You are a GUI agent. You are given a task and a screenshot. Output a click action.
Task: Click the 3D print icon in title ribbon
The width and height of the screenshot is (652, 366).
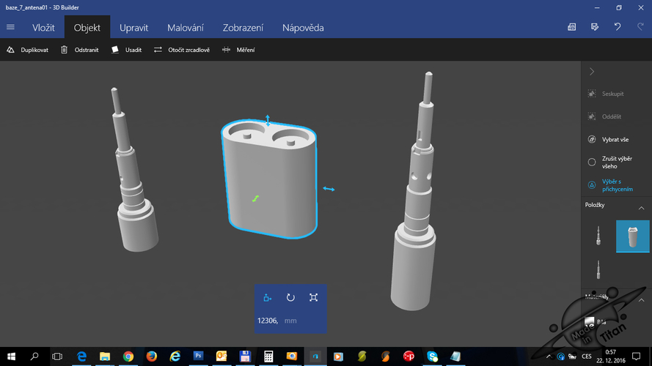point(572,27)
